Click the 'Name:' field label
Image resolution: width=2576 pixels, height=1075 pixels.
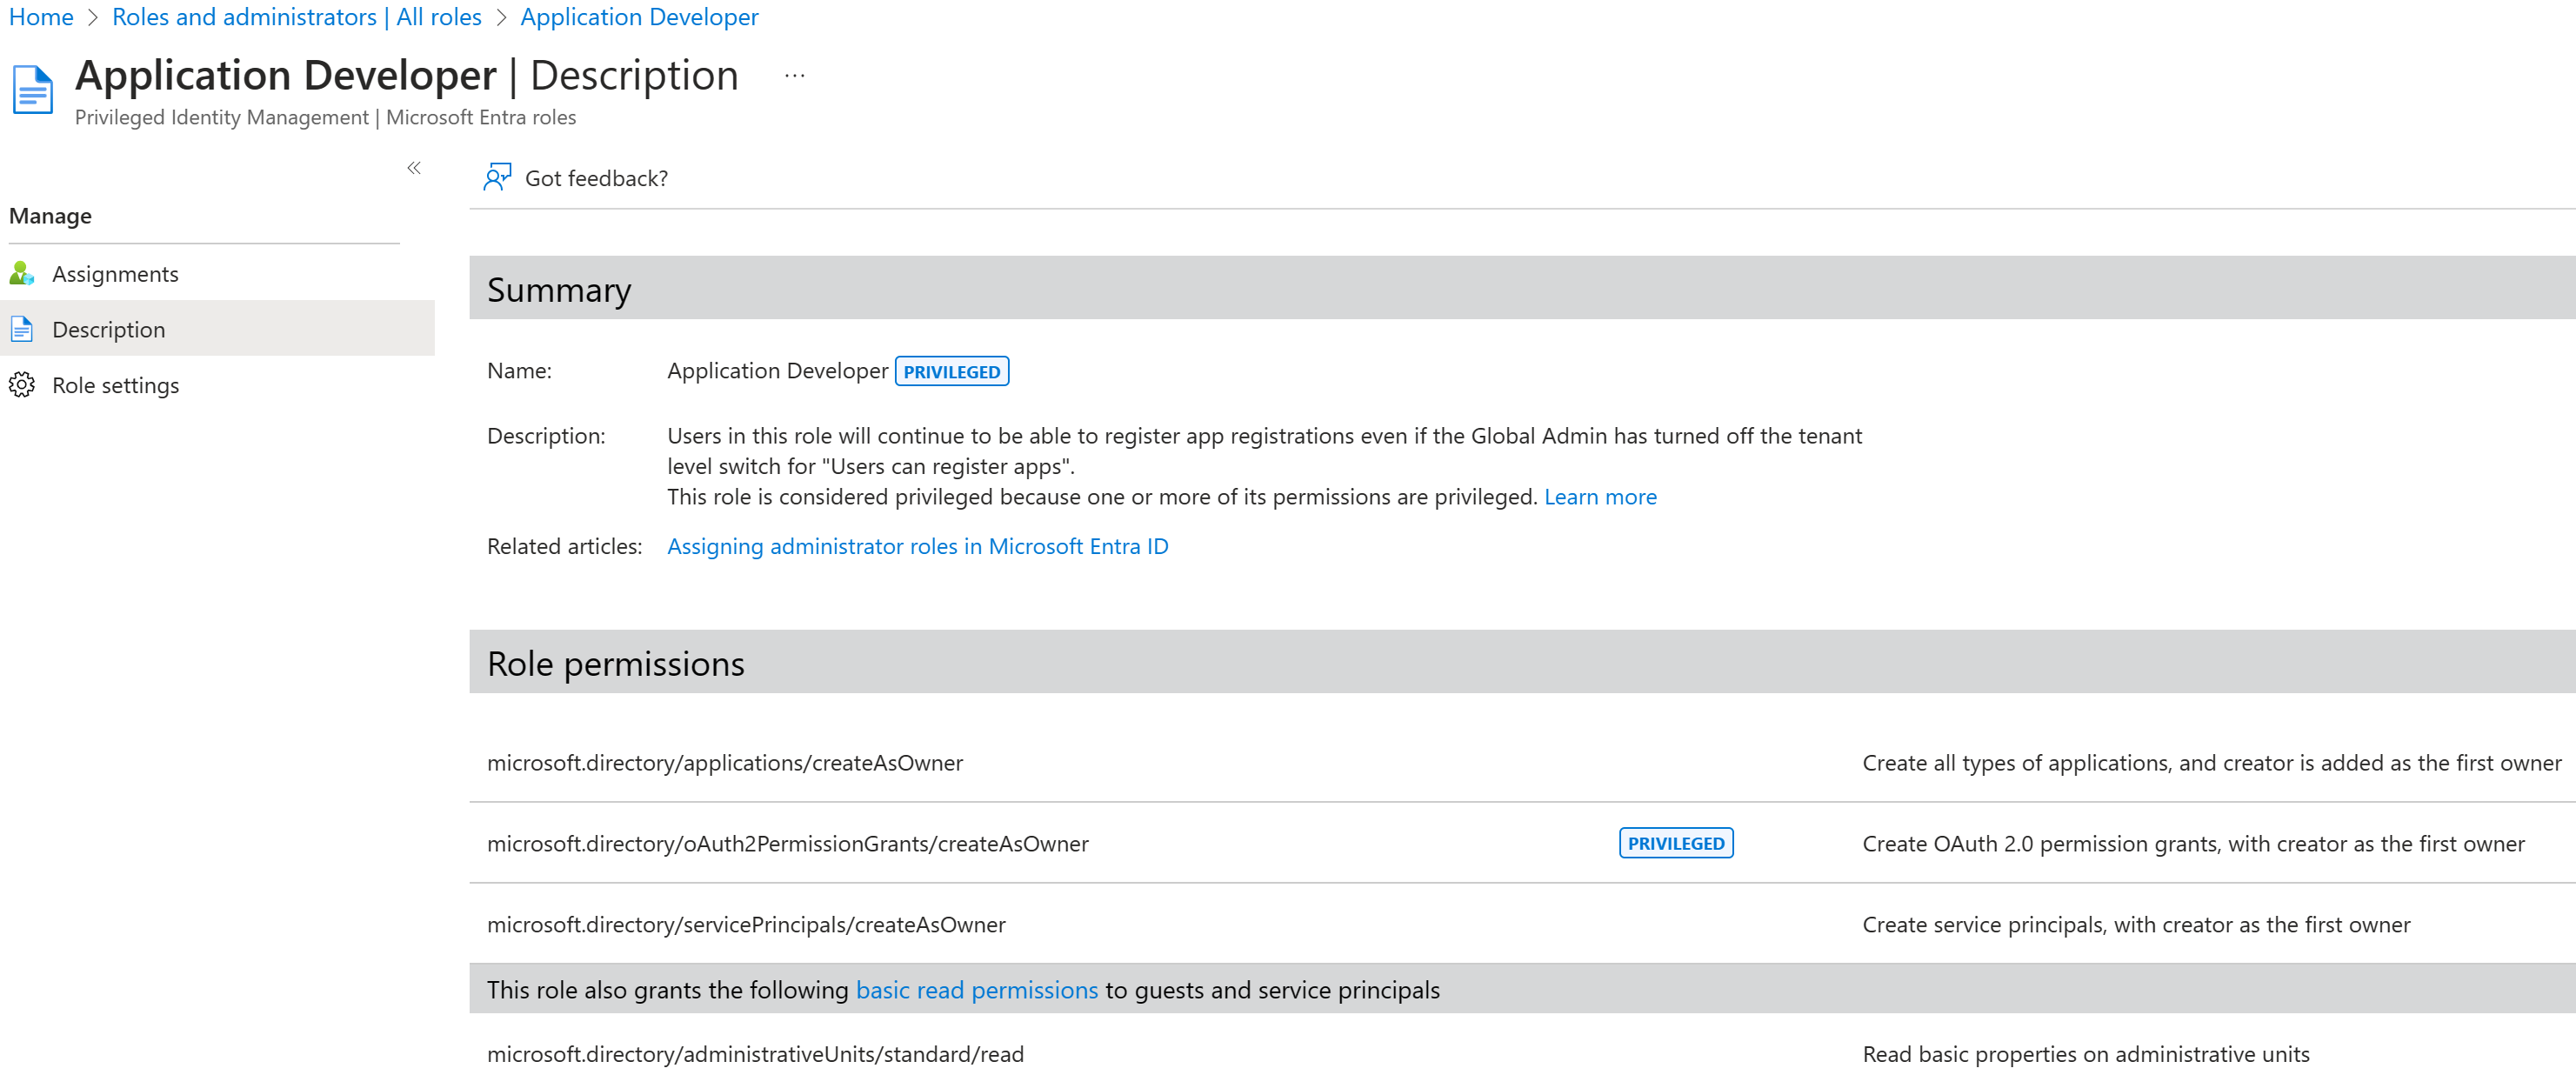[519, 371]
